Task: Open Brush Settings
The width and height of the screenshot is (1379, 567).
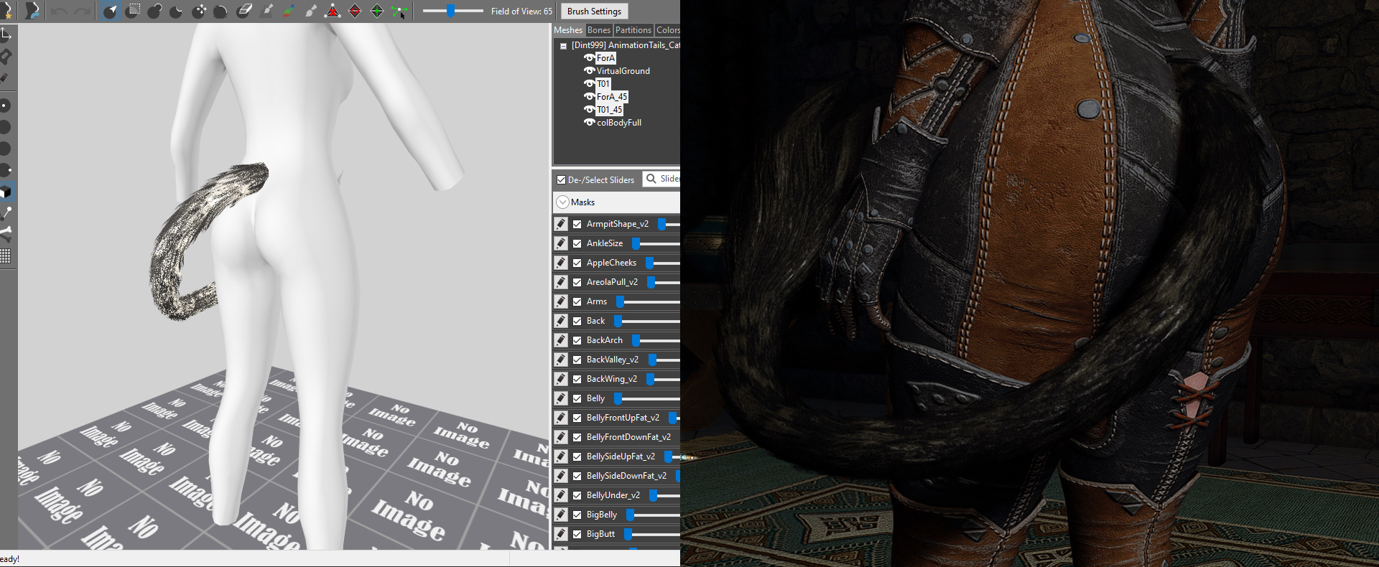Action: point(594,11)
